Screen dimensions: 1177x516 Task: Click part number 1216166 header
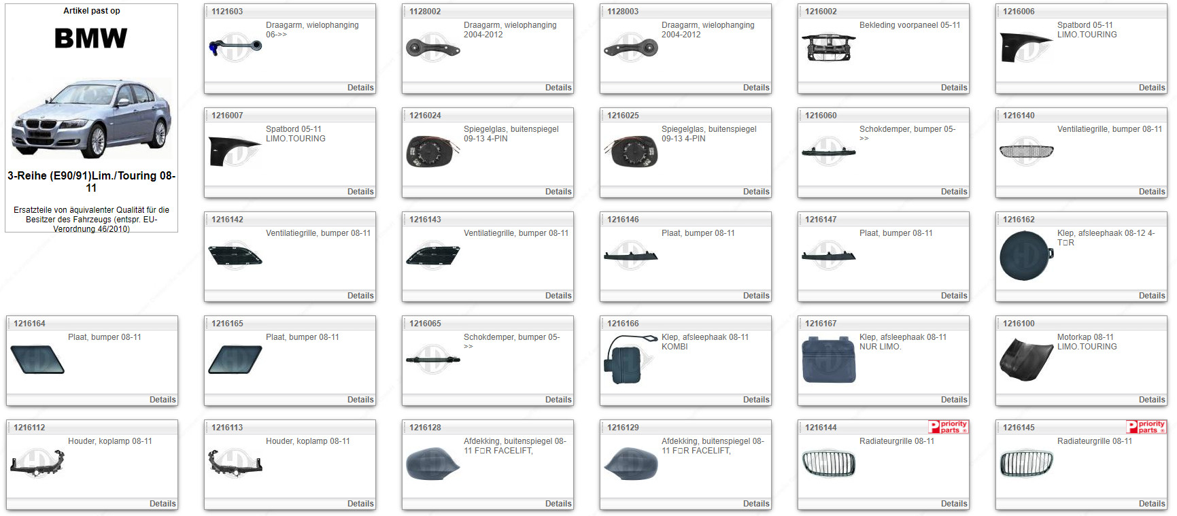(x=623, y=324)
